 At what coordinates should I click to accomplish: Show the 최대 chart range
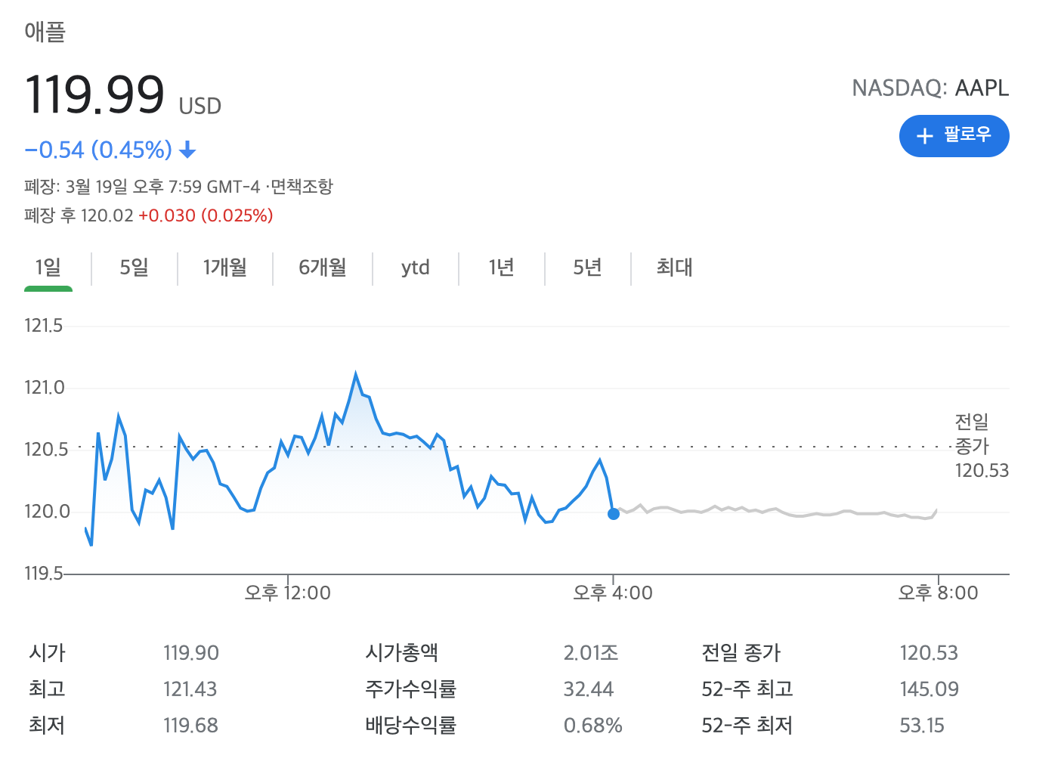(675, 268)
